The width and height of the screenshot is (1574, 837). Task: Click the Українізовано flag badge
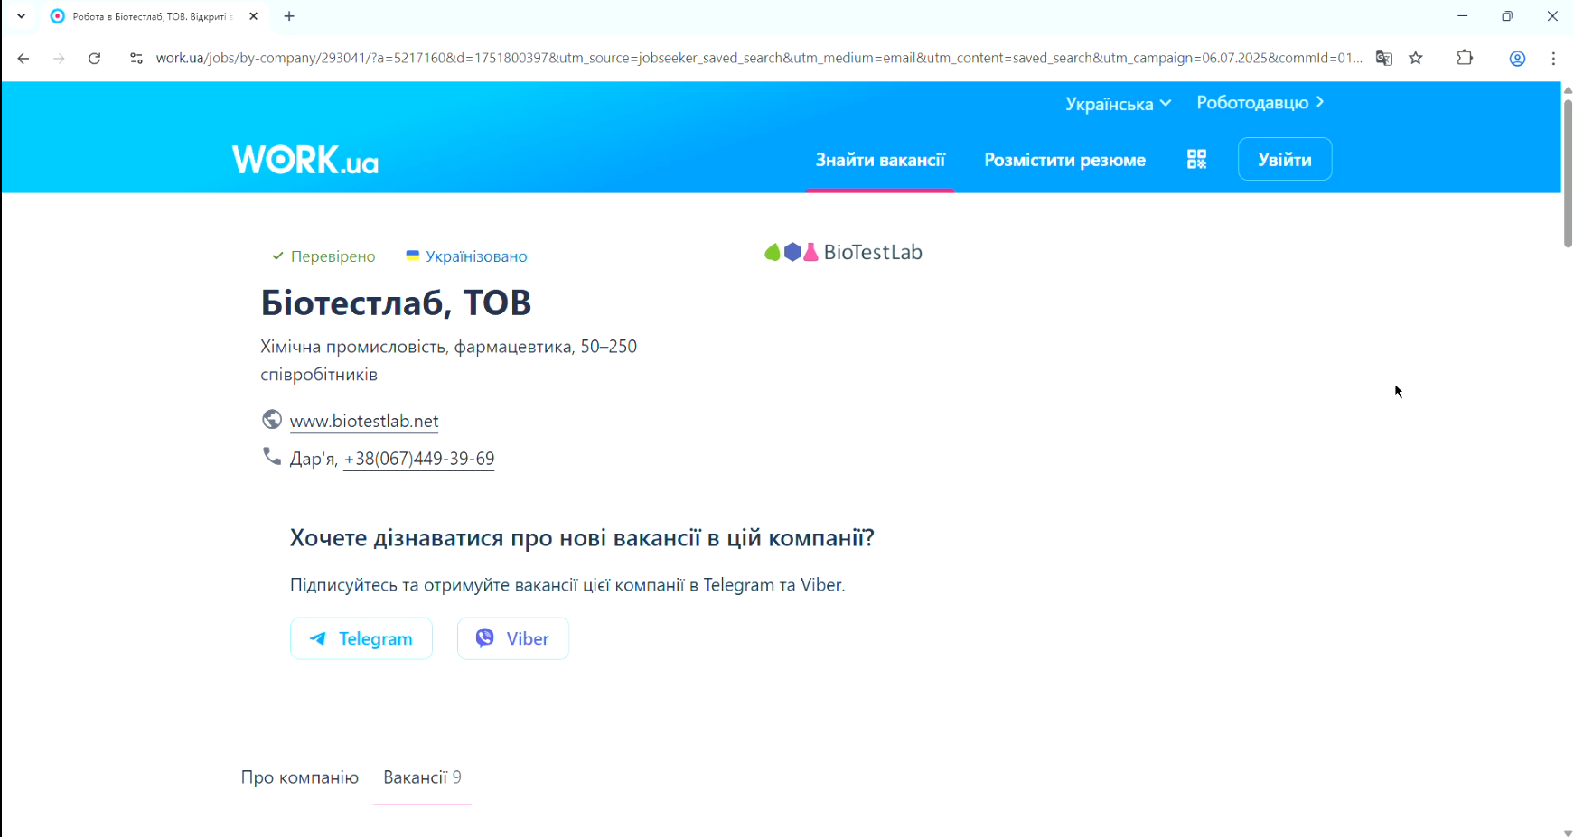pyautogui.click(x=466, y=256)
